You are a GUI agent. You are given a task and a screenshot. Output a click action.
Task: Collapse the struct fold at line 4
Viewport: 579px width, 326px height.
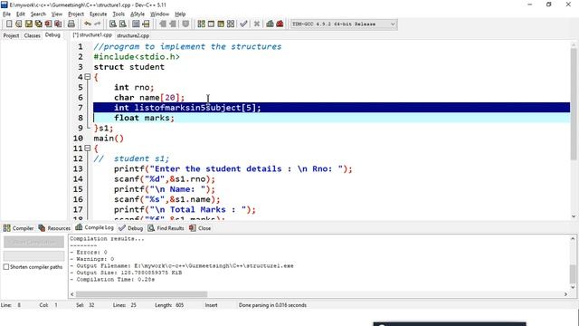(x=88, y=77)
